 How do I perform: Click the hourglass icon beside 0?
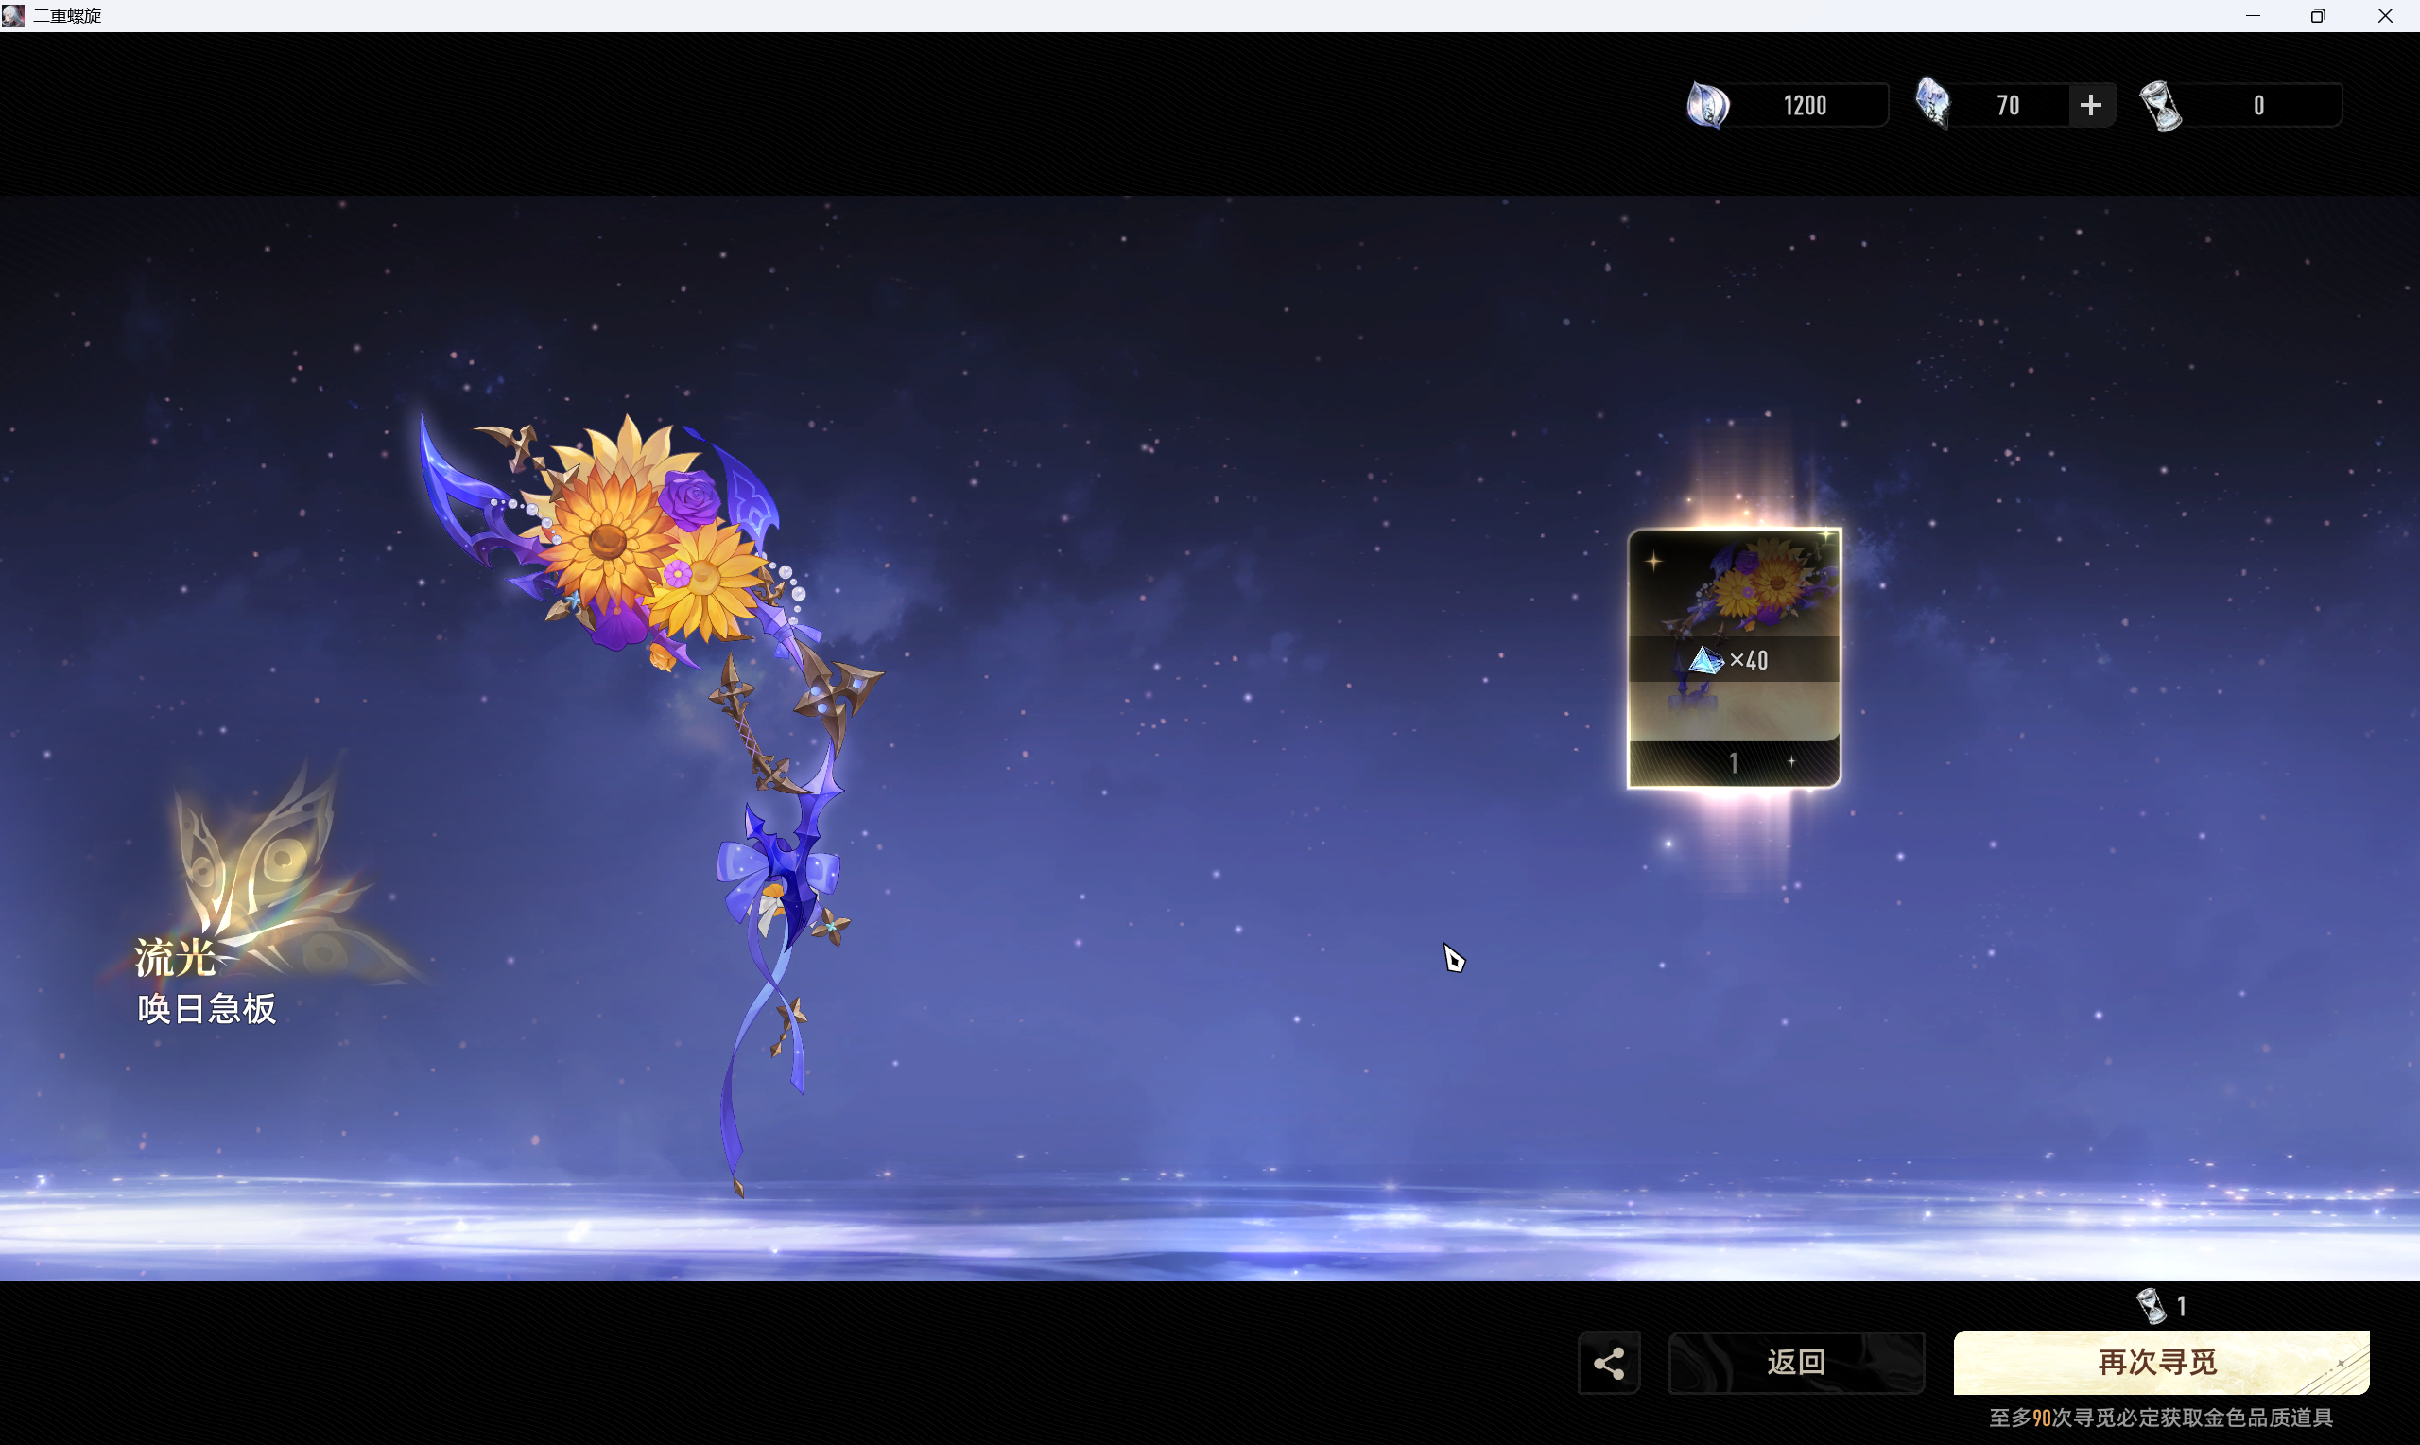tap(2161, 105)
